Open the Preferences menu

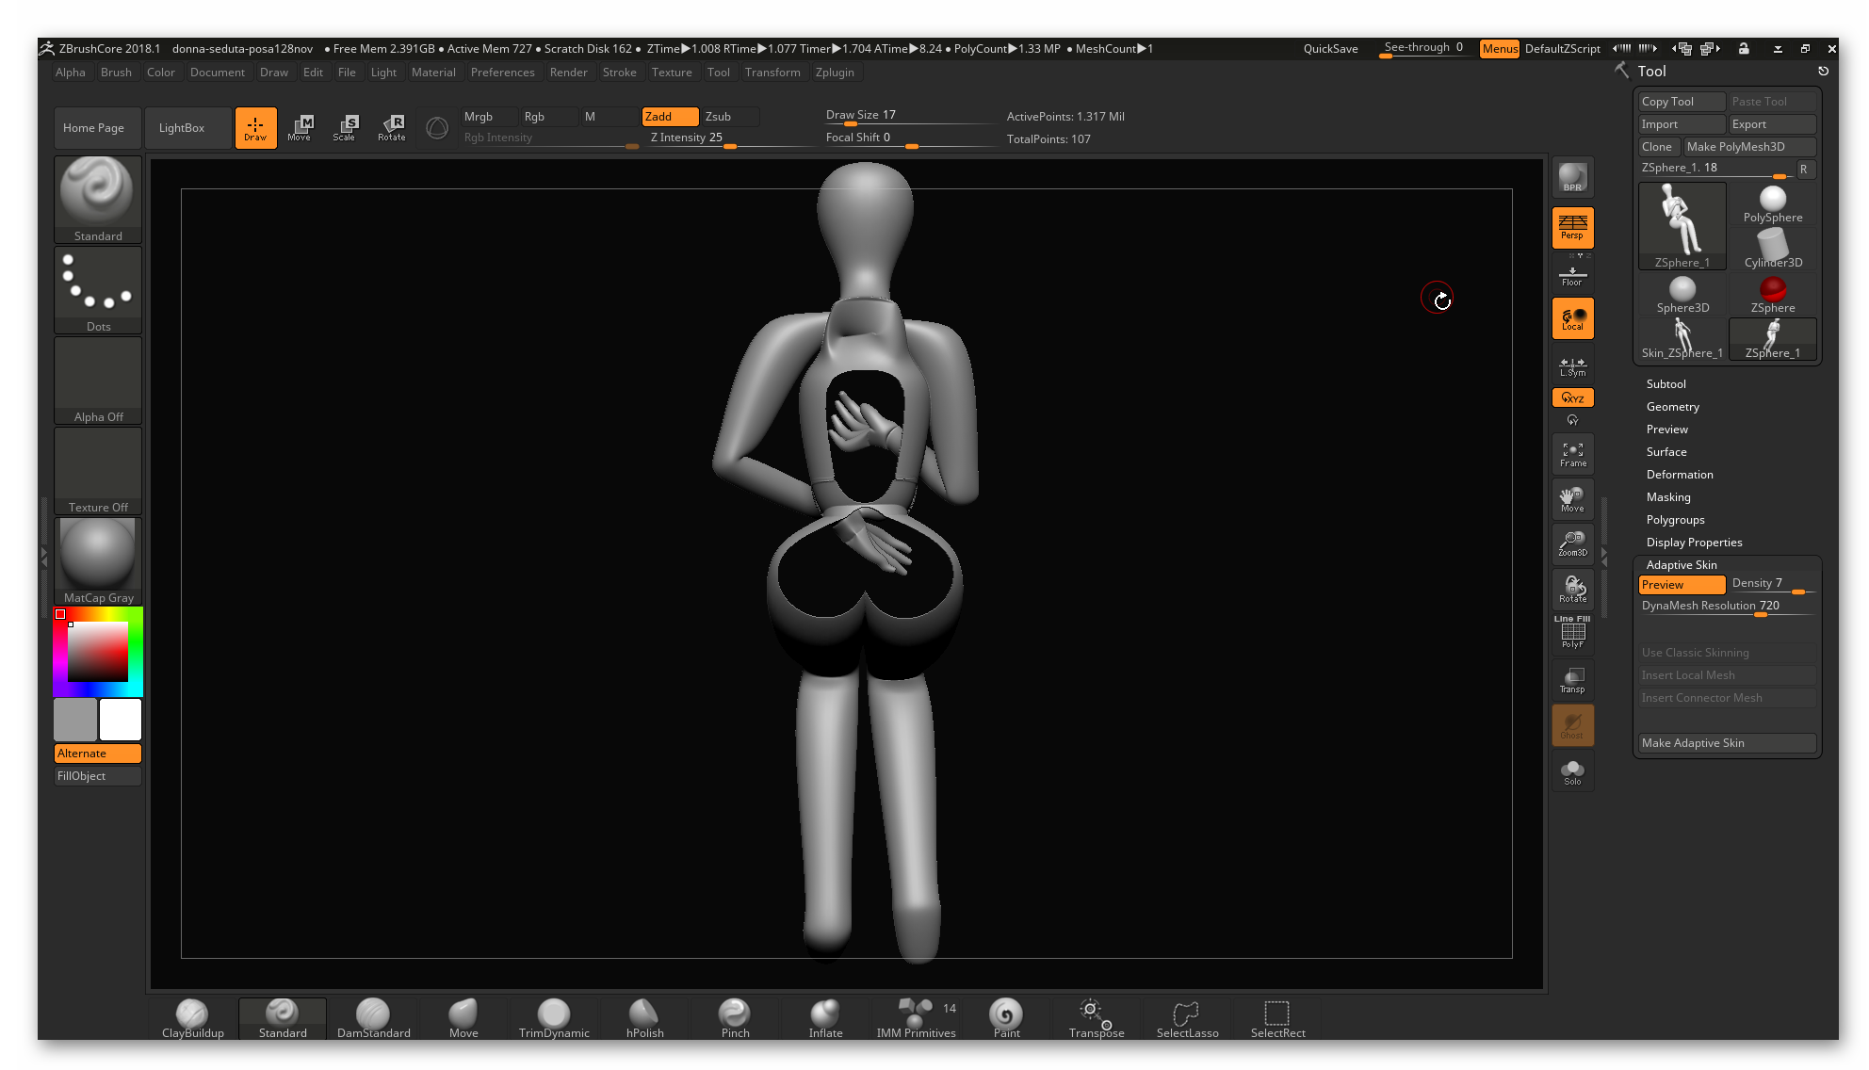(502, 72)
